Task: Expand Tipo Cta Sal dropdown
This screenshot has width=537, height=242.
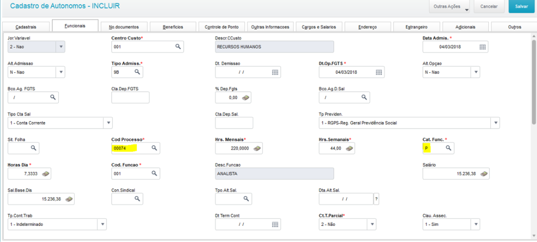Action: pyautogui.click(x=108, y=123)
